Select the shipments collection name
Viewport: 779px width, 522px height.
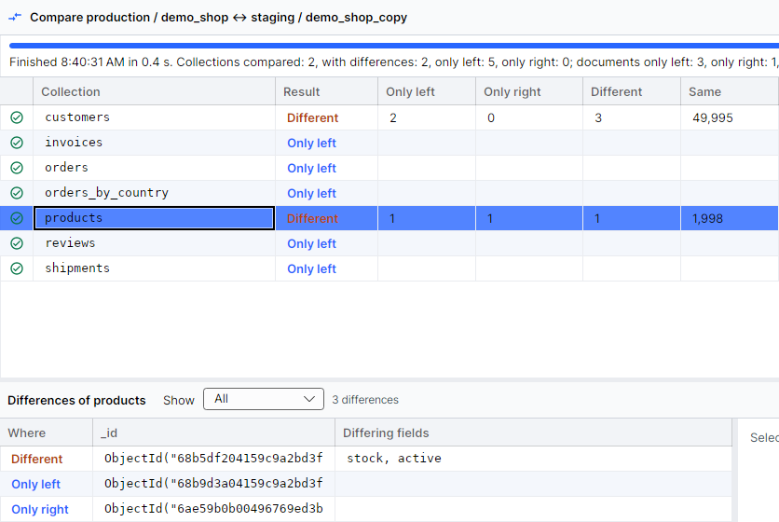[77, 268]
